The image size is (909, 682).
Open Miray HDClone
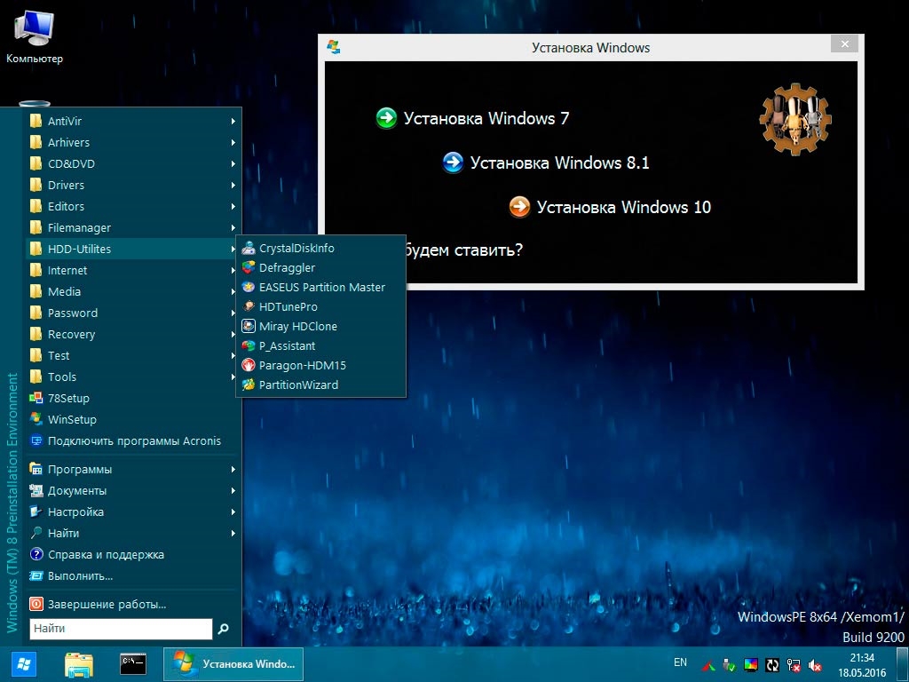pos(320,327)
